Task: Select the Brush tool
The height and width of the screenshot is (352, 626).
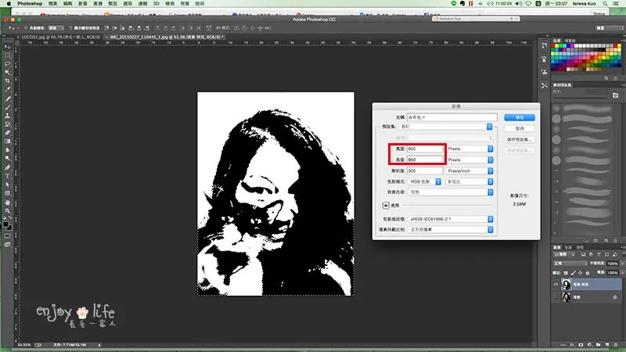Action: click(x=7, y=107)
